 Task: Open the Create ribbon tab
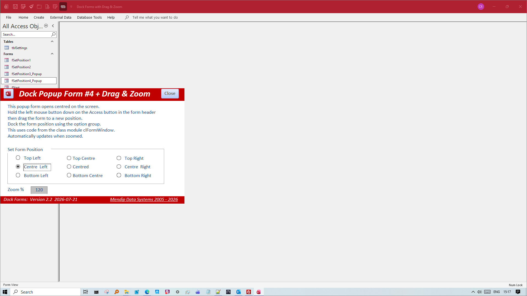[x=39, y=17]
